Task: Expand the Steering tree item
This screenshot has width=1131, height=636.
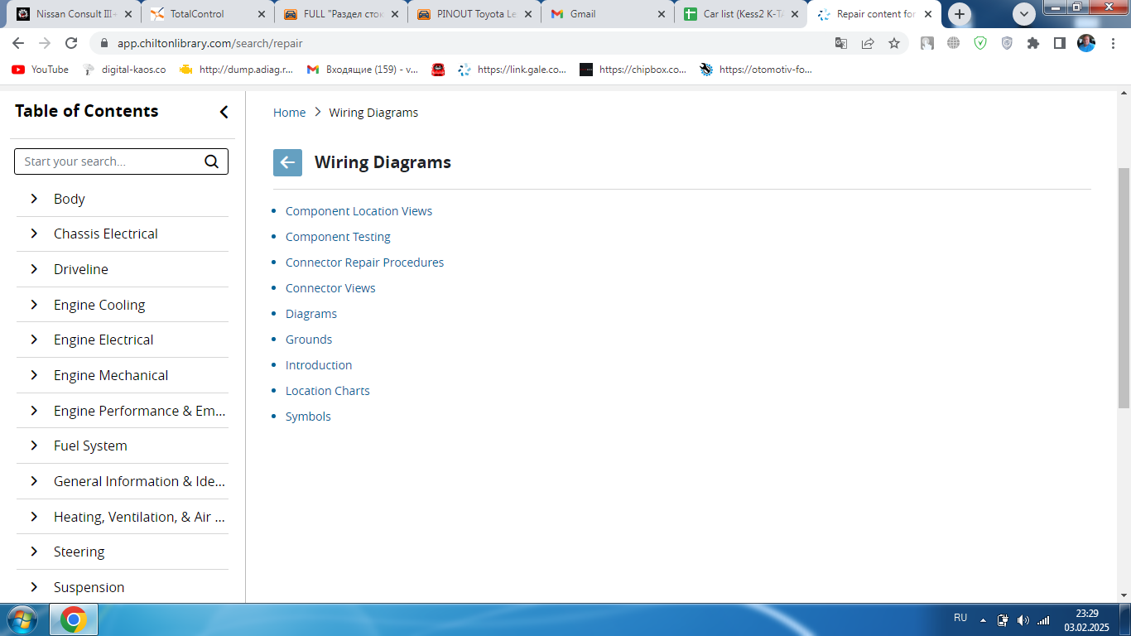Action: click(x=34, y=552)
